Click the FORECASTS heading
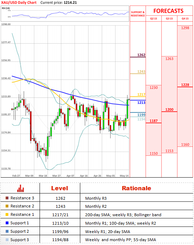Image resolution: width=194 pixels, height=245 pixels. coord(168,11)
